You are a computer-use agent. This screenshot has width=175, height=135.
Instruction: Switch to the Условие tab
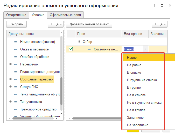tap(38, 15)
